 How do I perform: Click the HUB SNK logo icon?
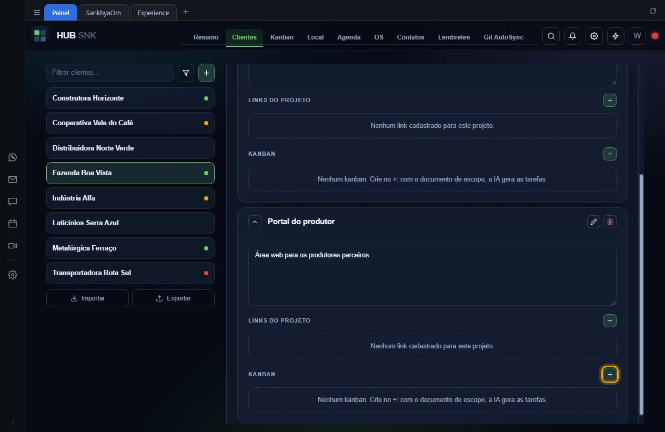(x=40, y=36)
